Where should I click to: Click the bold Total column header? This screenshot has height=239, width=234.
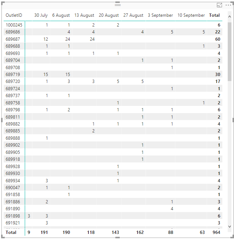pyautogui.click(x=214, y=15)
